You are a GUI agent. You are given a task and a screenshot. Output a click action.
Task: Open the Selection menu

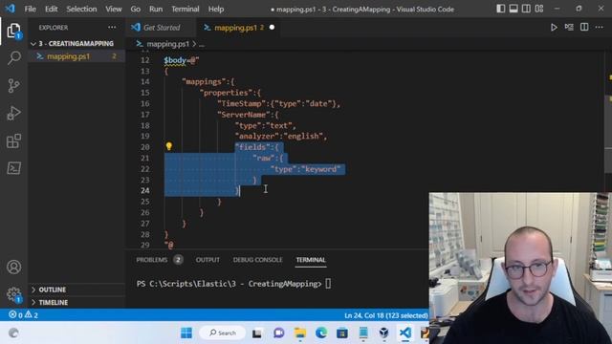[x=81, y=9]
